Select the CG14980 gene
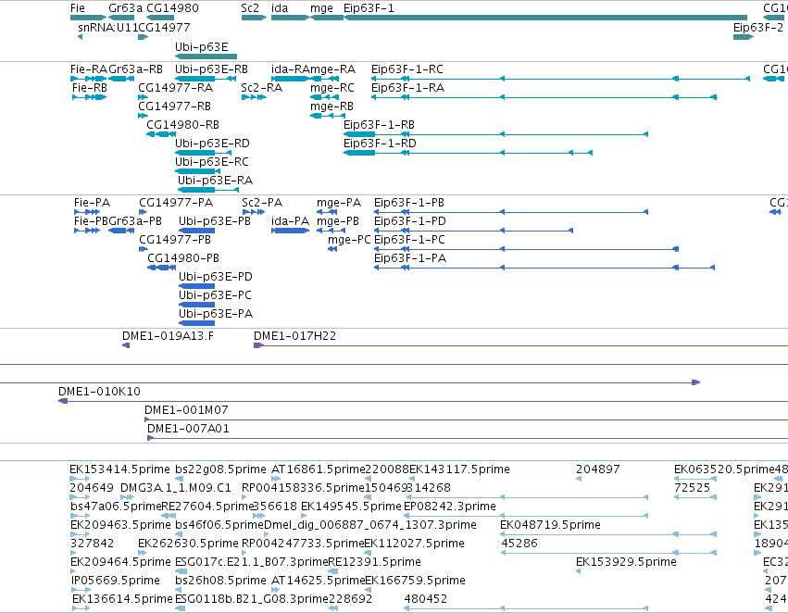 pyautogui.click(x=160, y=18)
